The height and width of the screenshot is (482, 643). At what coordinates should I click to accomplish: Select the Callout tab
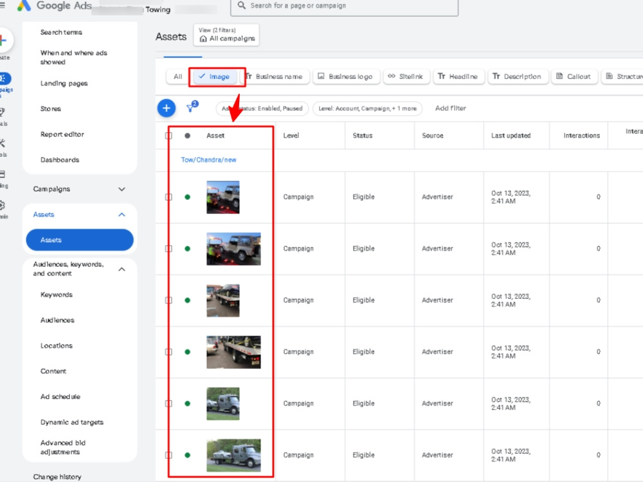tap(574, 76)
